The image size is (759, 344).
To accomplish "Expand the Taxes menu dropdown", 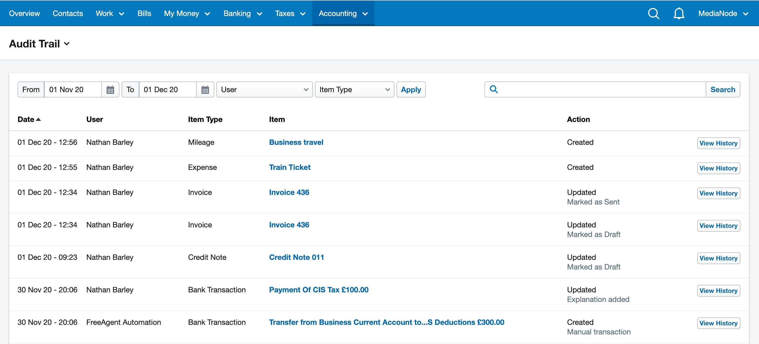I will [x=289, y=13].
